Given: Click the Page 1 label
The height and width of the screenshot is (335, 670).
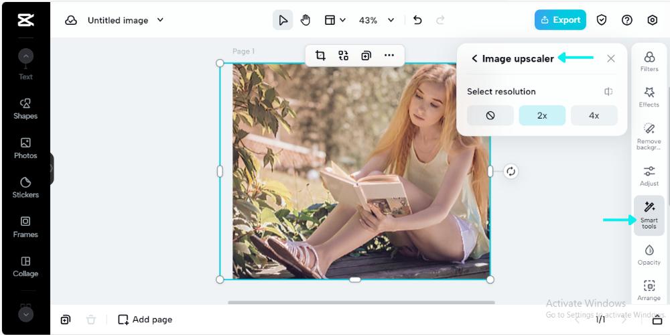Looking at the screenshot, I should point(243,52).
